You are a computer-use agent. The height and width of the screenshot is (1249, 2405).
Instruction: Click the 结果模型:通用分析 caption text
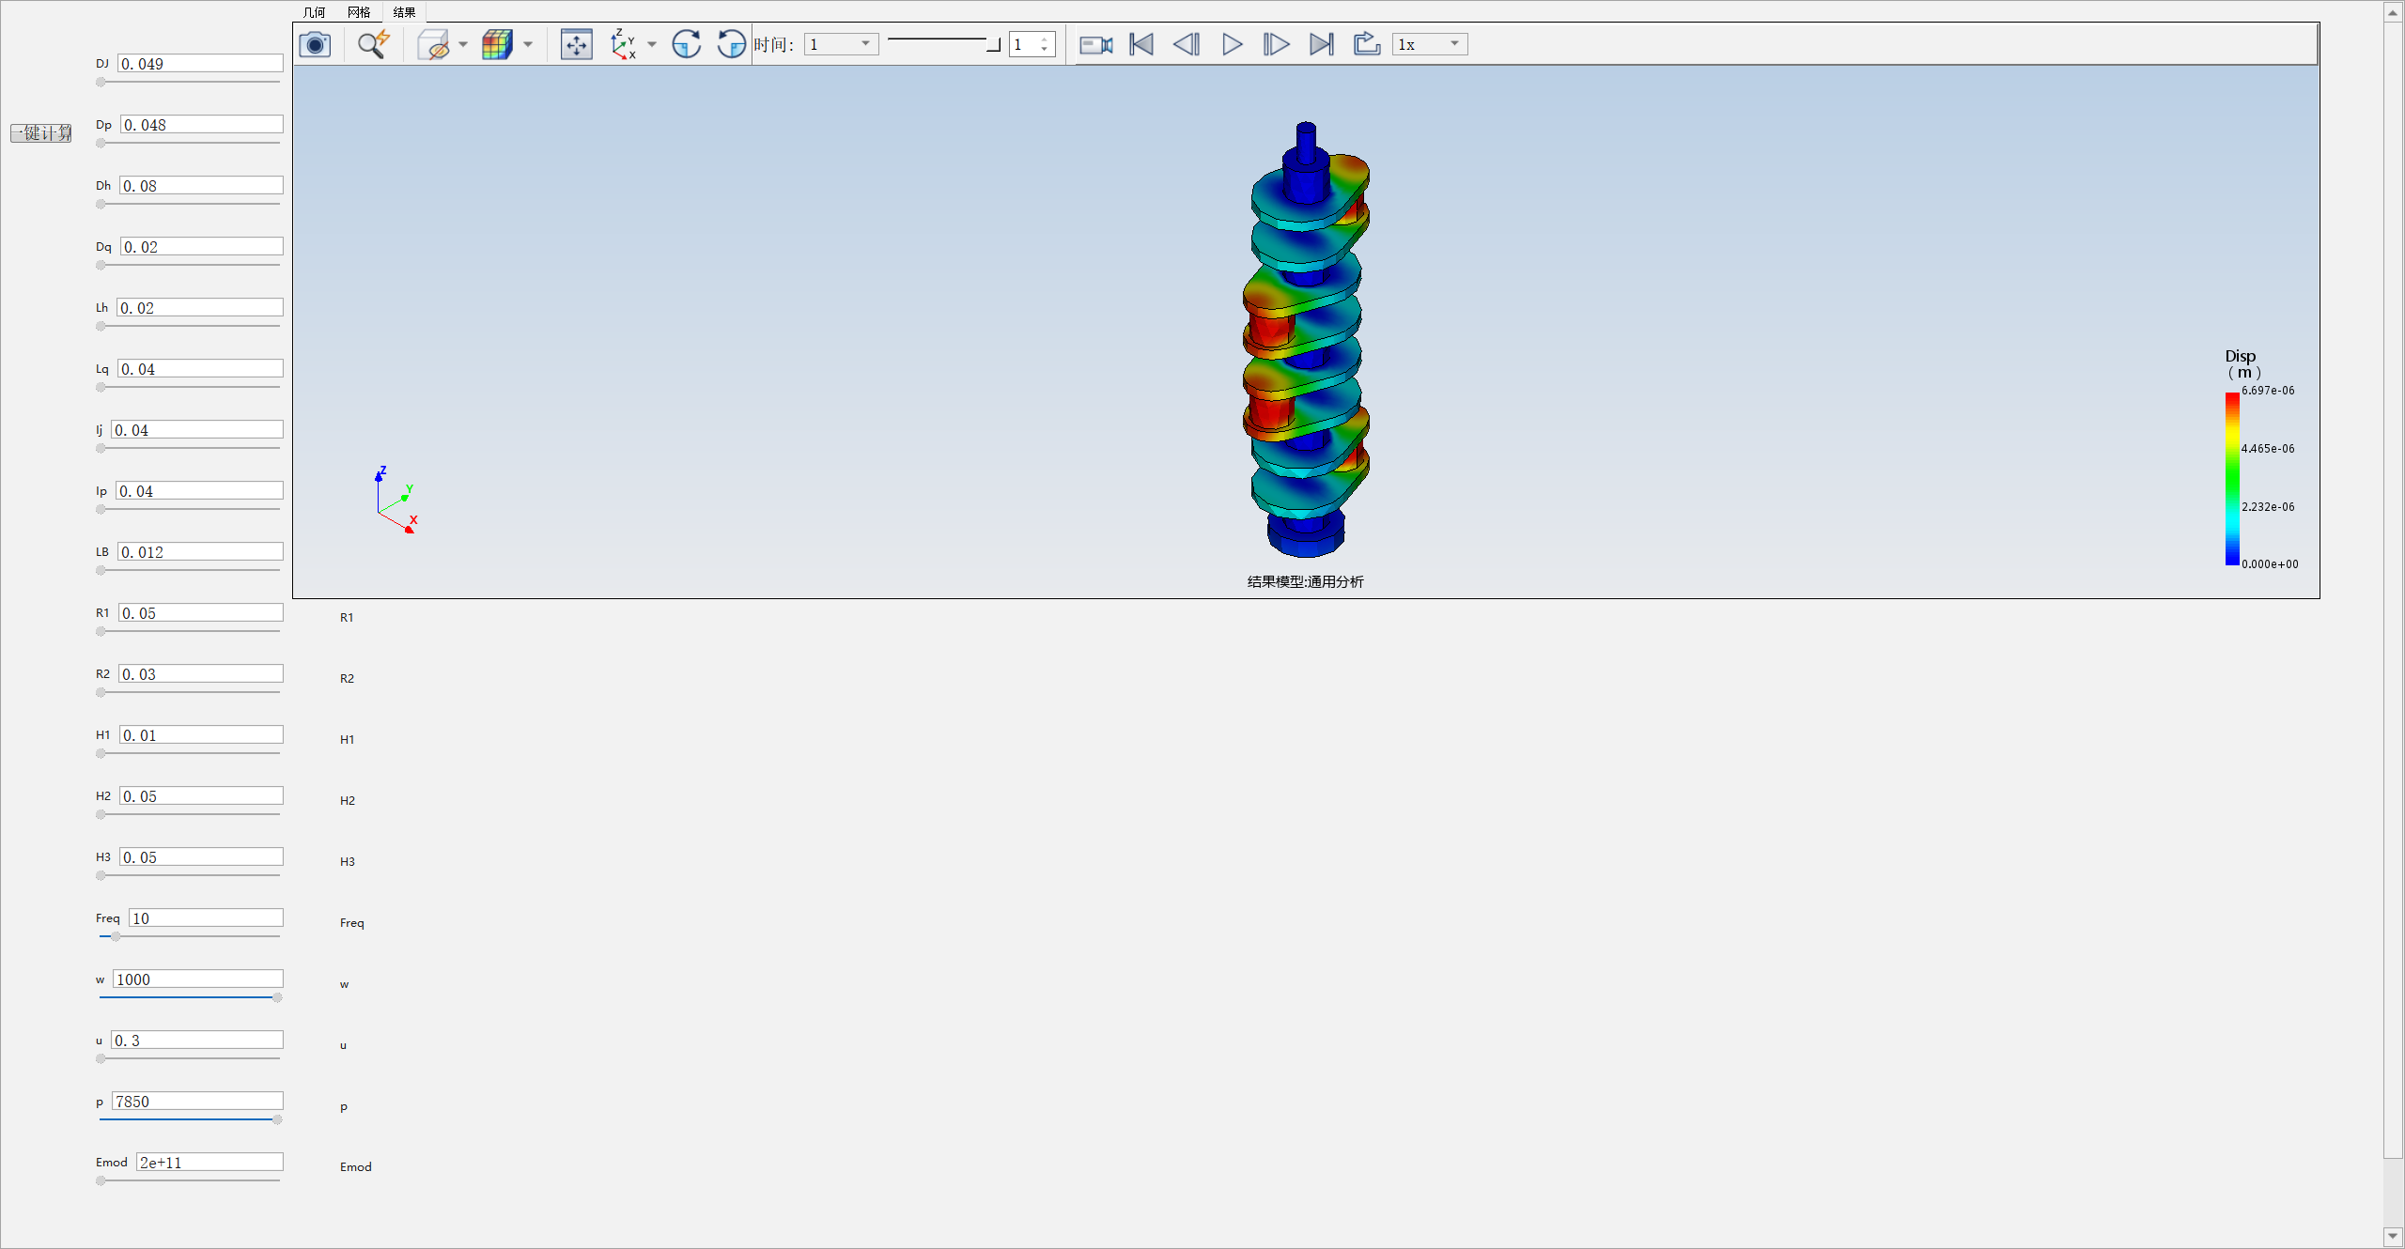click(x=1305, y=581)
